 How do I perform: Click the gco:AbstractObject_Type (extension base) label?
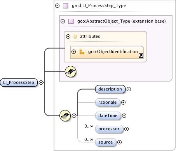pyautogui.click(x=122, y=21)
